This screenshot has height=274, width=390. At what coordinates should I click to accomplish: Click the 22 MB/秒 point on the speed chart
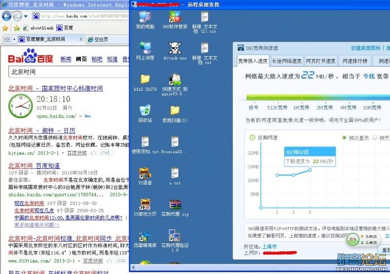310,170
